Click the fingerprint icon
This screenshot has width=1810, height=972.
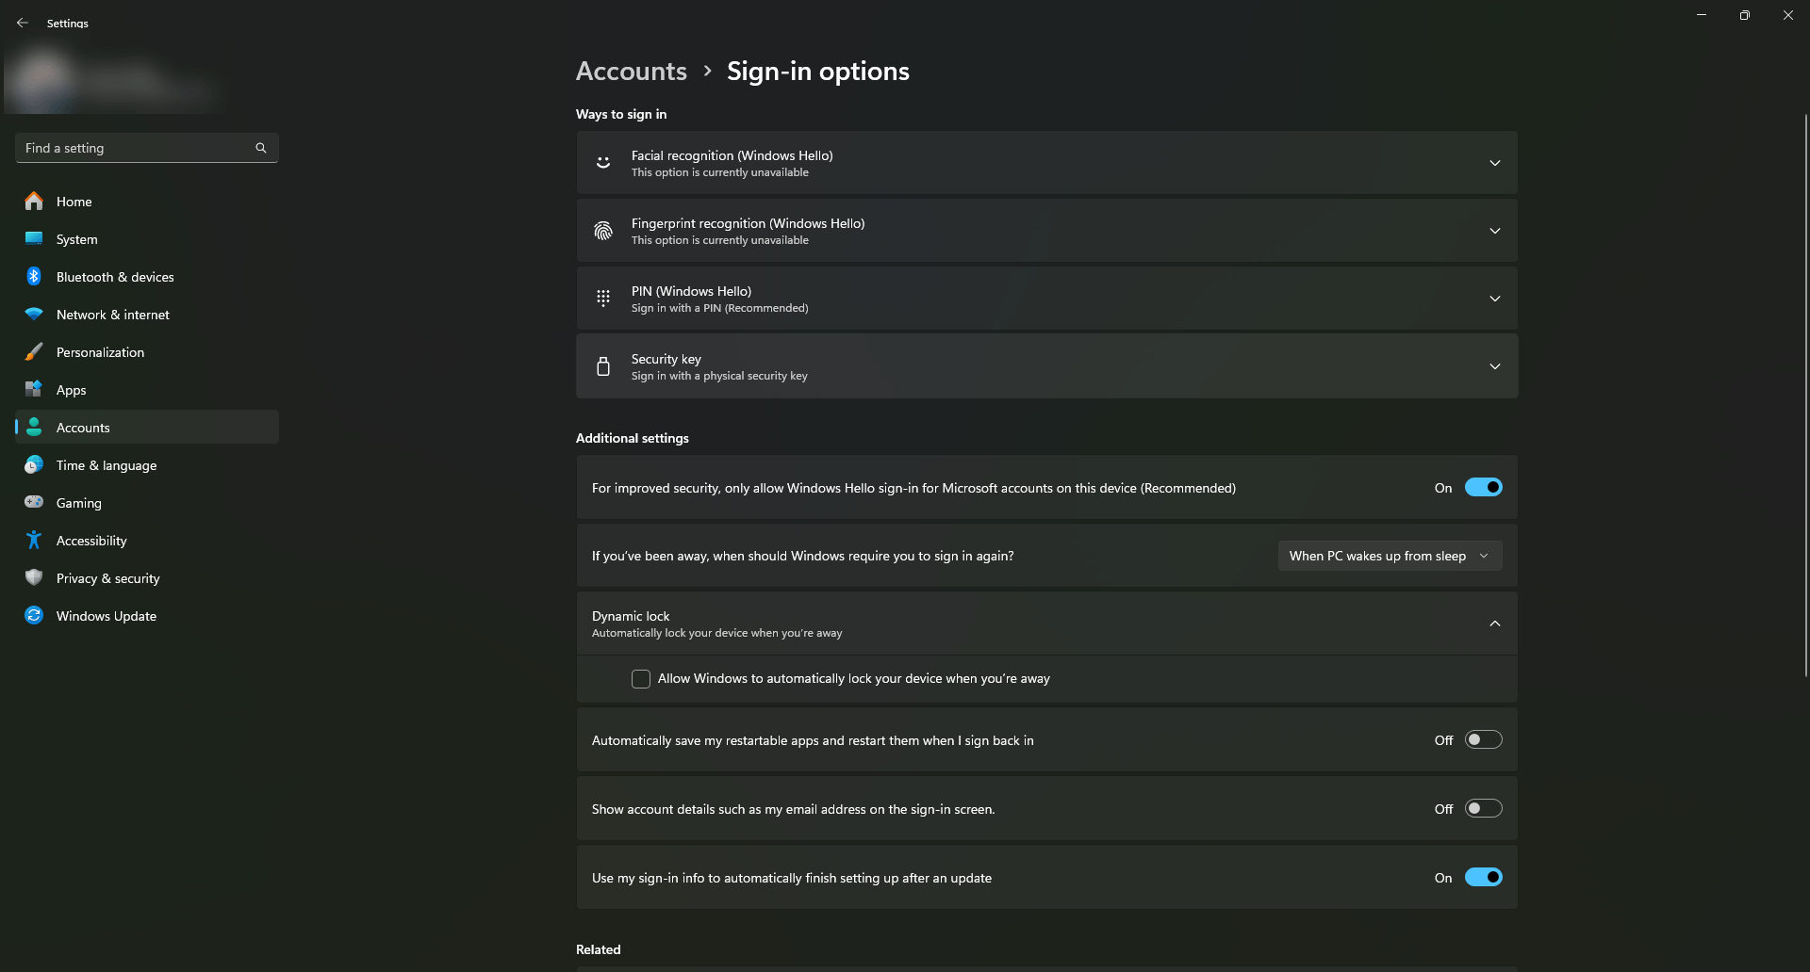[603, 231]
